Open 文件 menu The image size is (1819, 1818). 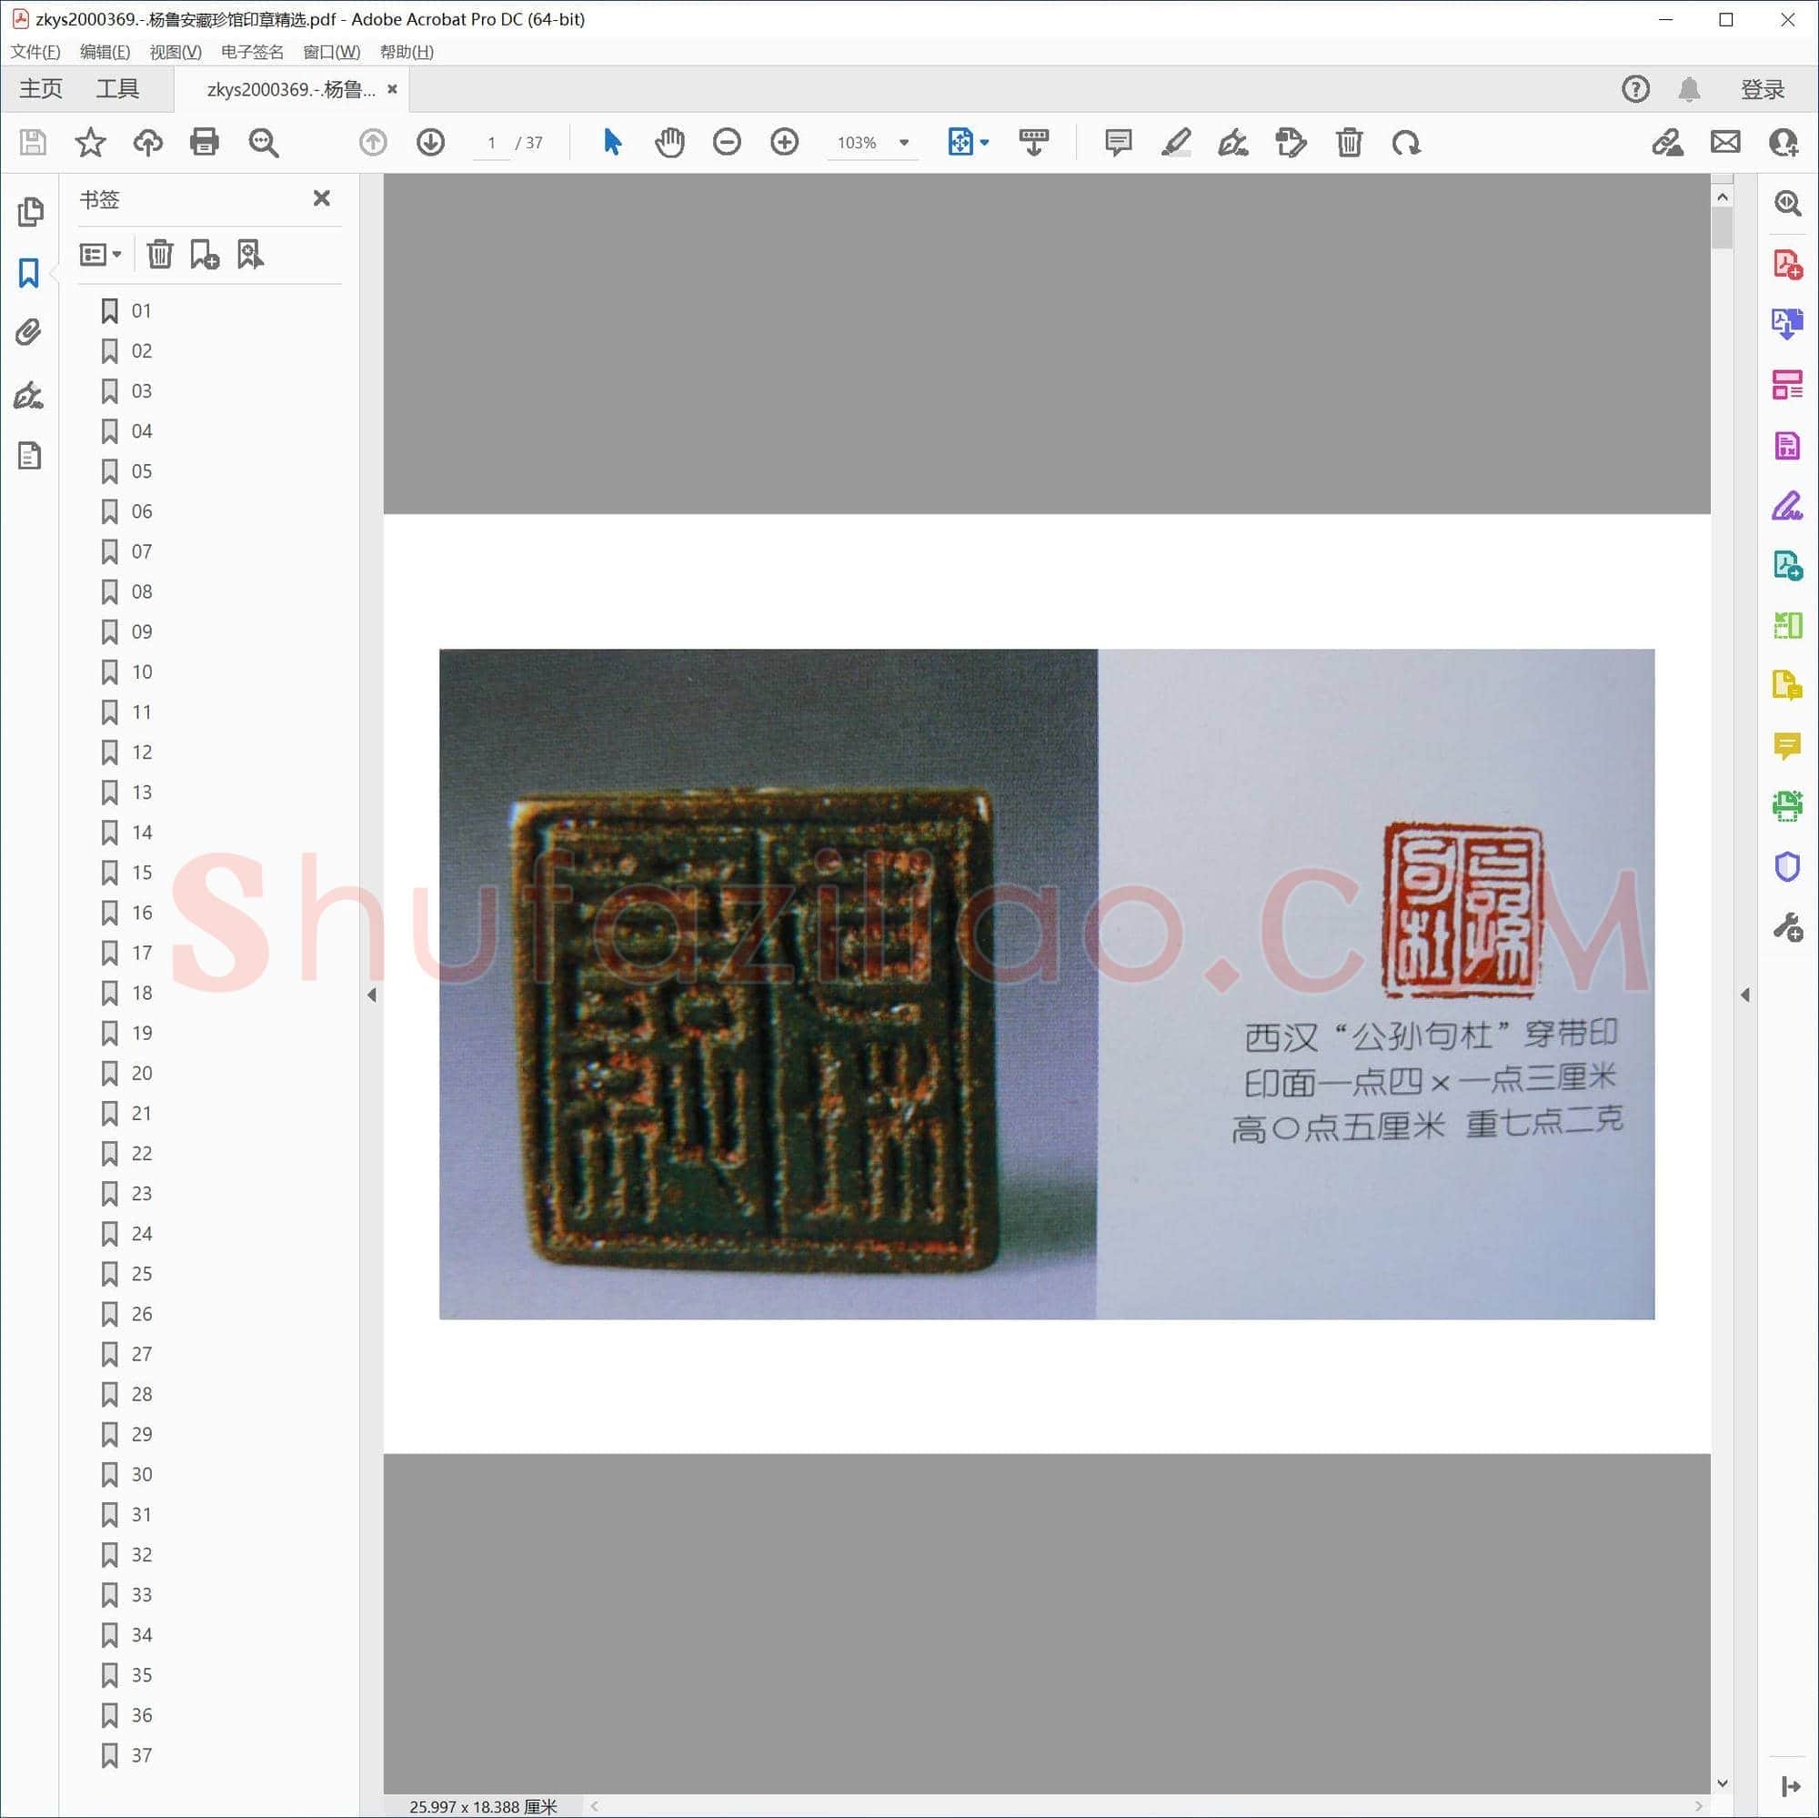35,52
